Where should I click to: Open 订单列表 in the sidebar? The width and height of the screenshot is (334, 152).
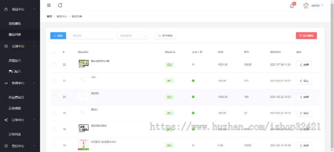pyautogui.click(x=15, y=134)
